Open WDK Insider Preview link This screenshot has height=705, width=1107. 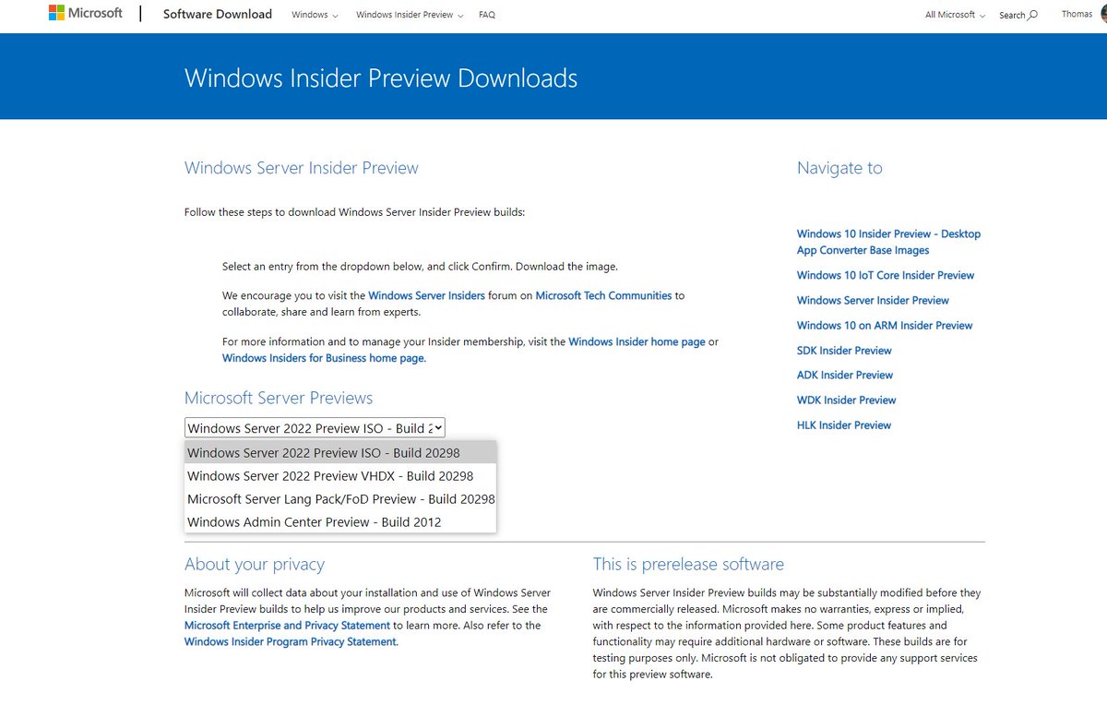click(x=847, y=400)
